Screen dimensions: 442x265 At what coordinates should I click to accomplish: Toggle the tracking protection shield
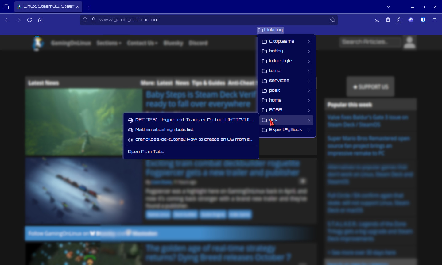coord(85,20)
